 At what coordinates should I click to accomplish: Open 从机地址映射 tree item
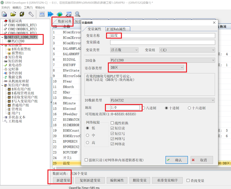[19, 81]
